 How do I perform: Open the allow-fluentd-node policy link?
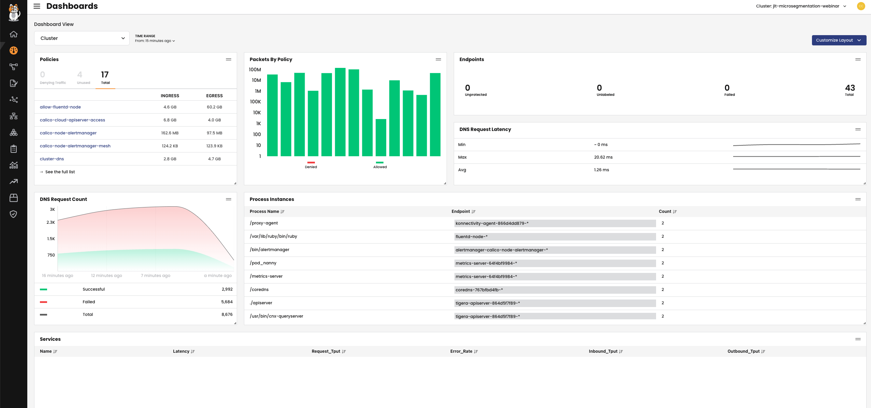[x=60, y=107]
